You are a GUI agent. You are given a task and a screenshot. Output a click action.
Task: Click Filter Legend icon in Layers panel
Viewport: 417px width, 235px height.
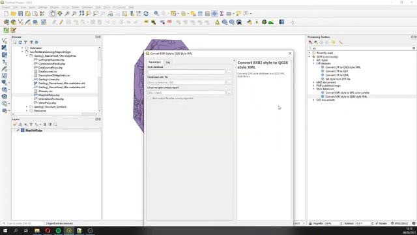(x=31, y=125)
